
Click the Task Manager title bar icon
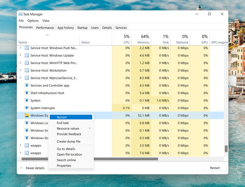coord(20,14)
